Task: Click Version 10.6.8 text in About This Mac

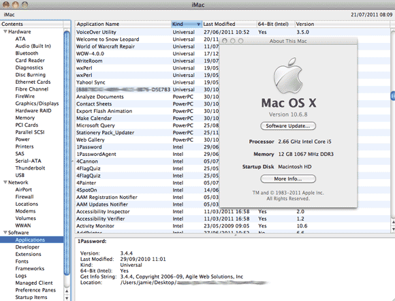Action: (x=288, y=114)
